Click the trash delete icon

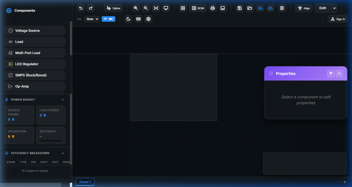click(x=282, y=8)
